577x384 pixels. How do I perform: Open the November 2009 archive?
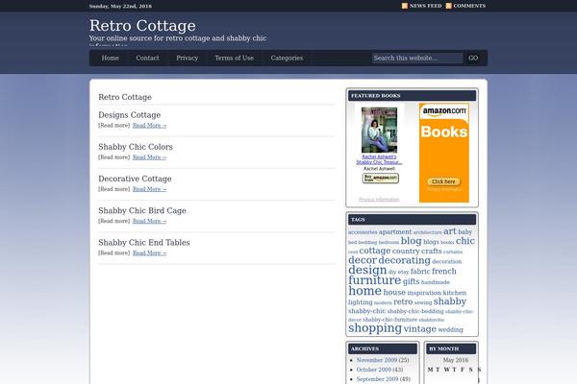[376, 360]
